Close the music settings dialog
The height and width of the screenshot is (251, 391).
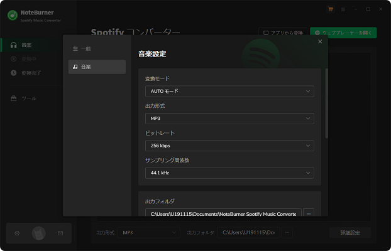tap(320, 41)
